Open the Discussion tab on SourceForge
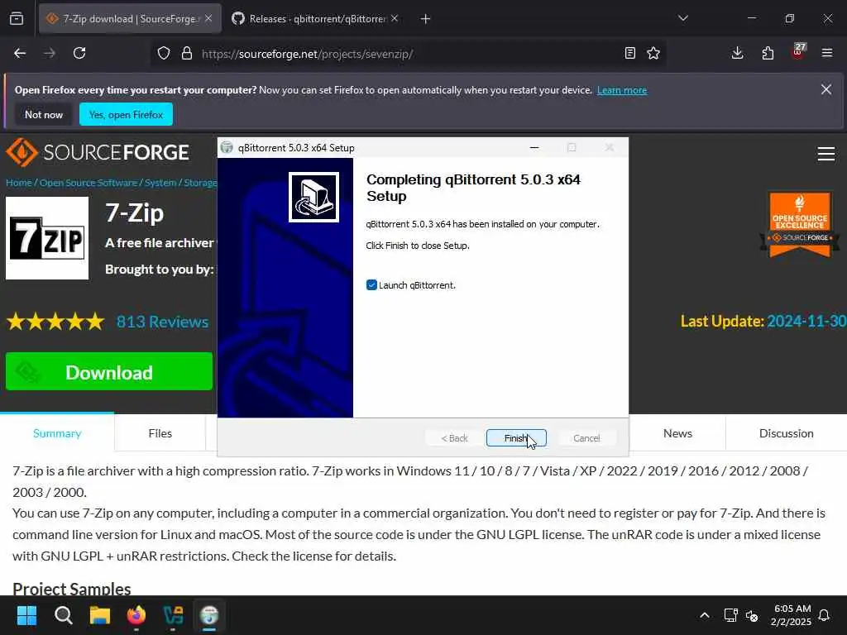Screen dimensions: 847x635 point(786,433)
